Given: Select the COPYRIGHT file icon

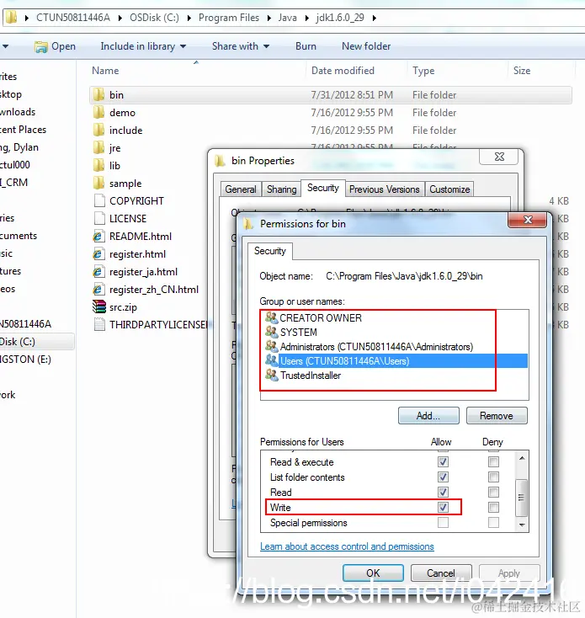Looking at the screenshot, I should 99,201.
